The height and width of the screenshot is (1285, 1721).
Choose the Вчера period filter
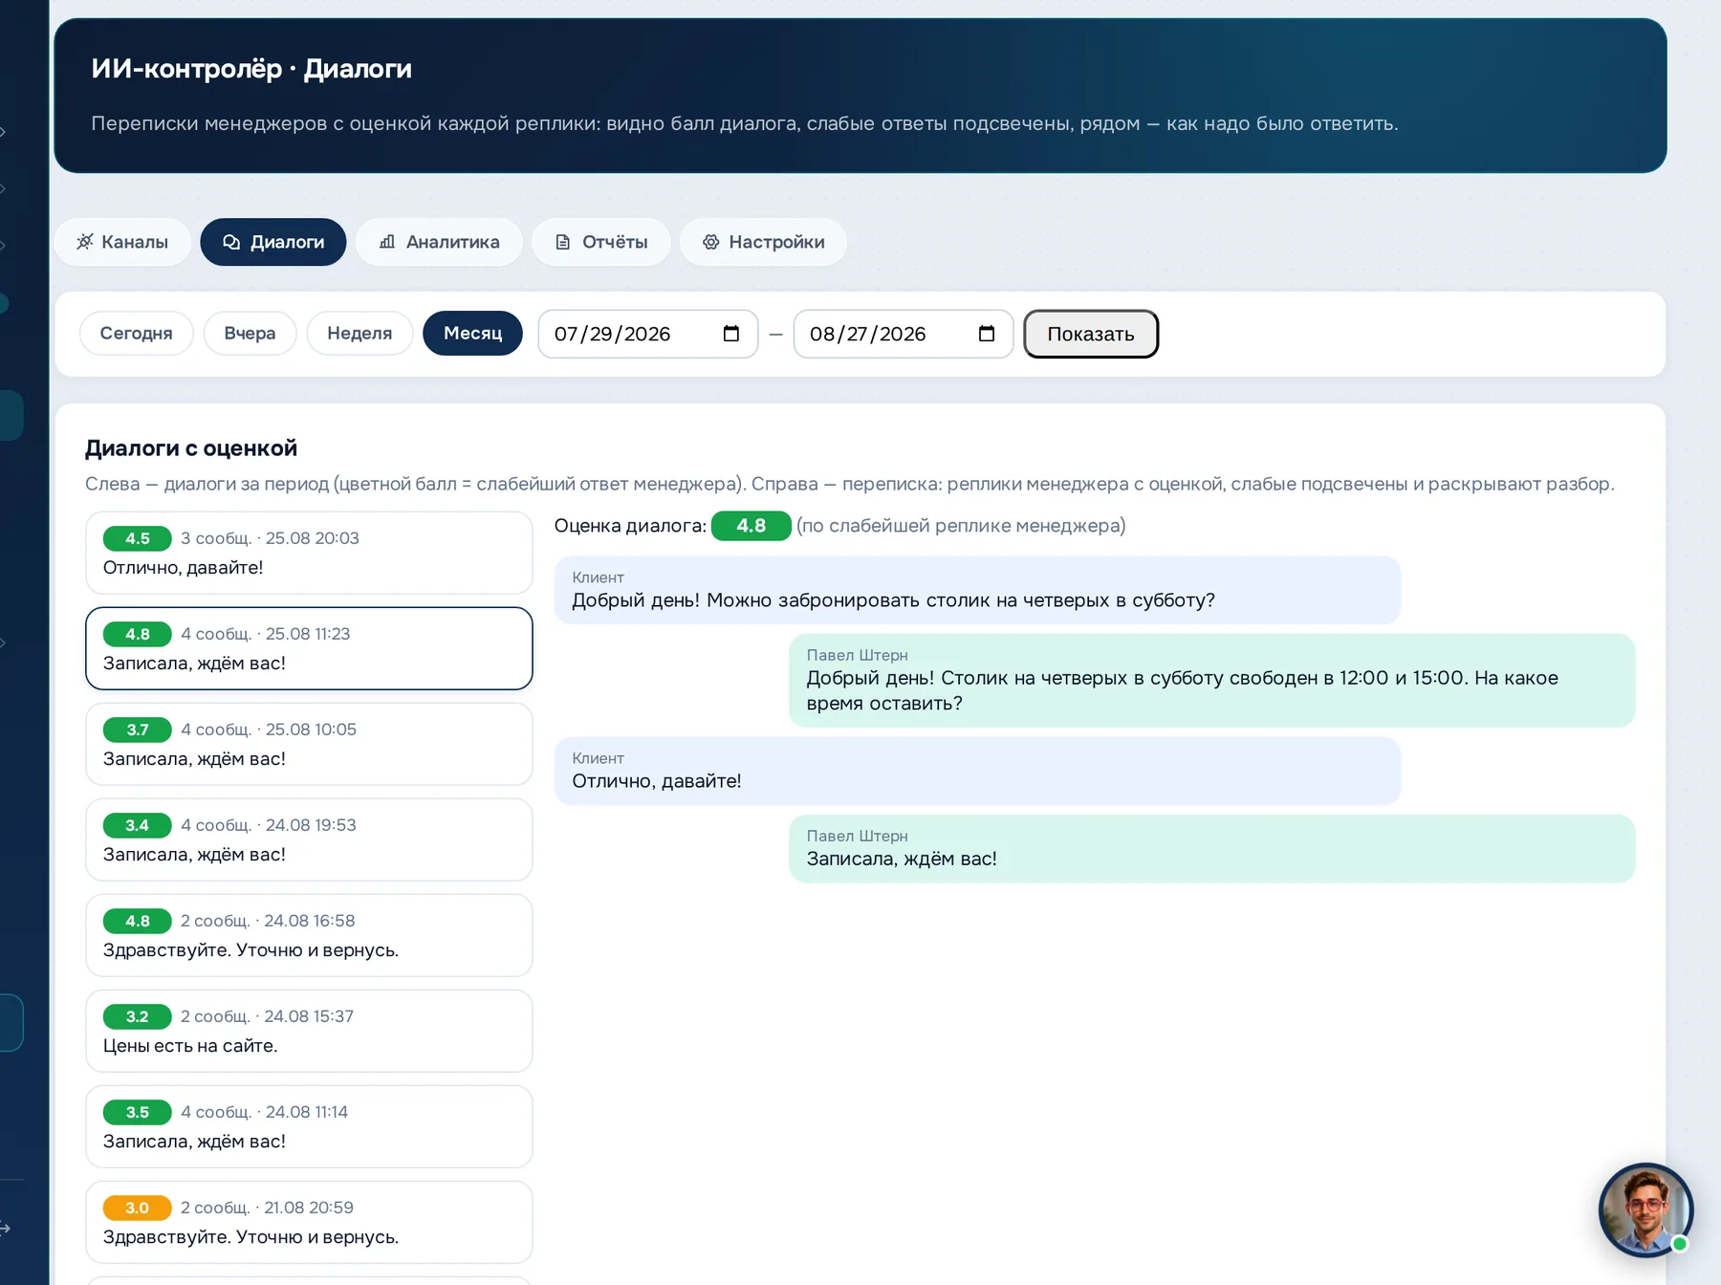click(x=250, y=333)
